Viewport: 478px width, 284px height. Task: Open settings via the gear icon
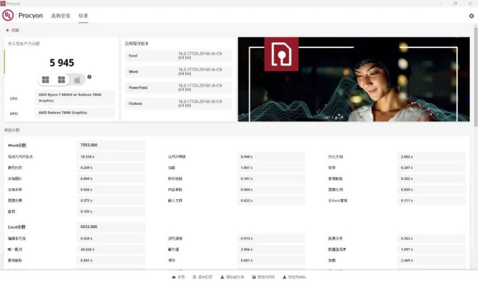[x=472, y=16]
